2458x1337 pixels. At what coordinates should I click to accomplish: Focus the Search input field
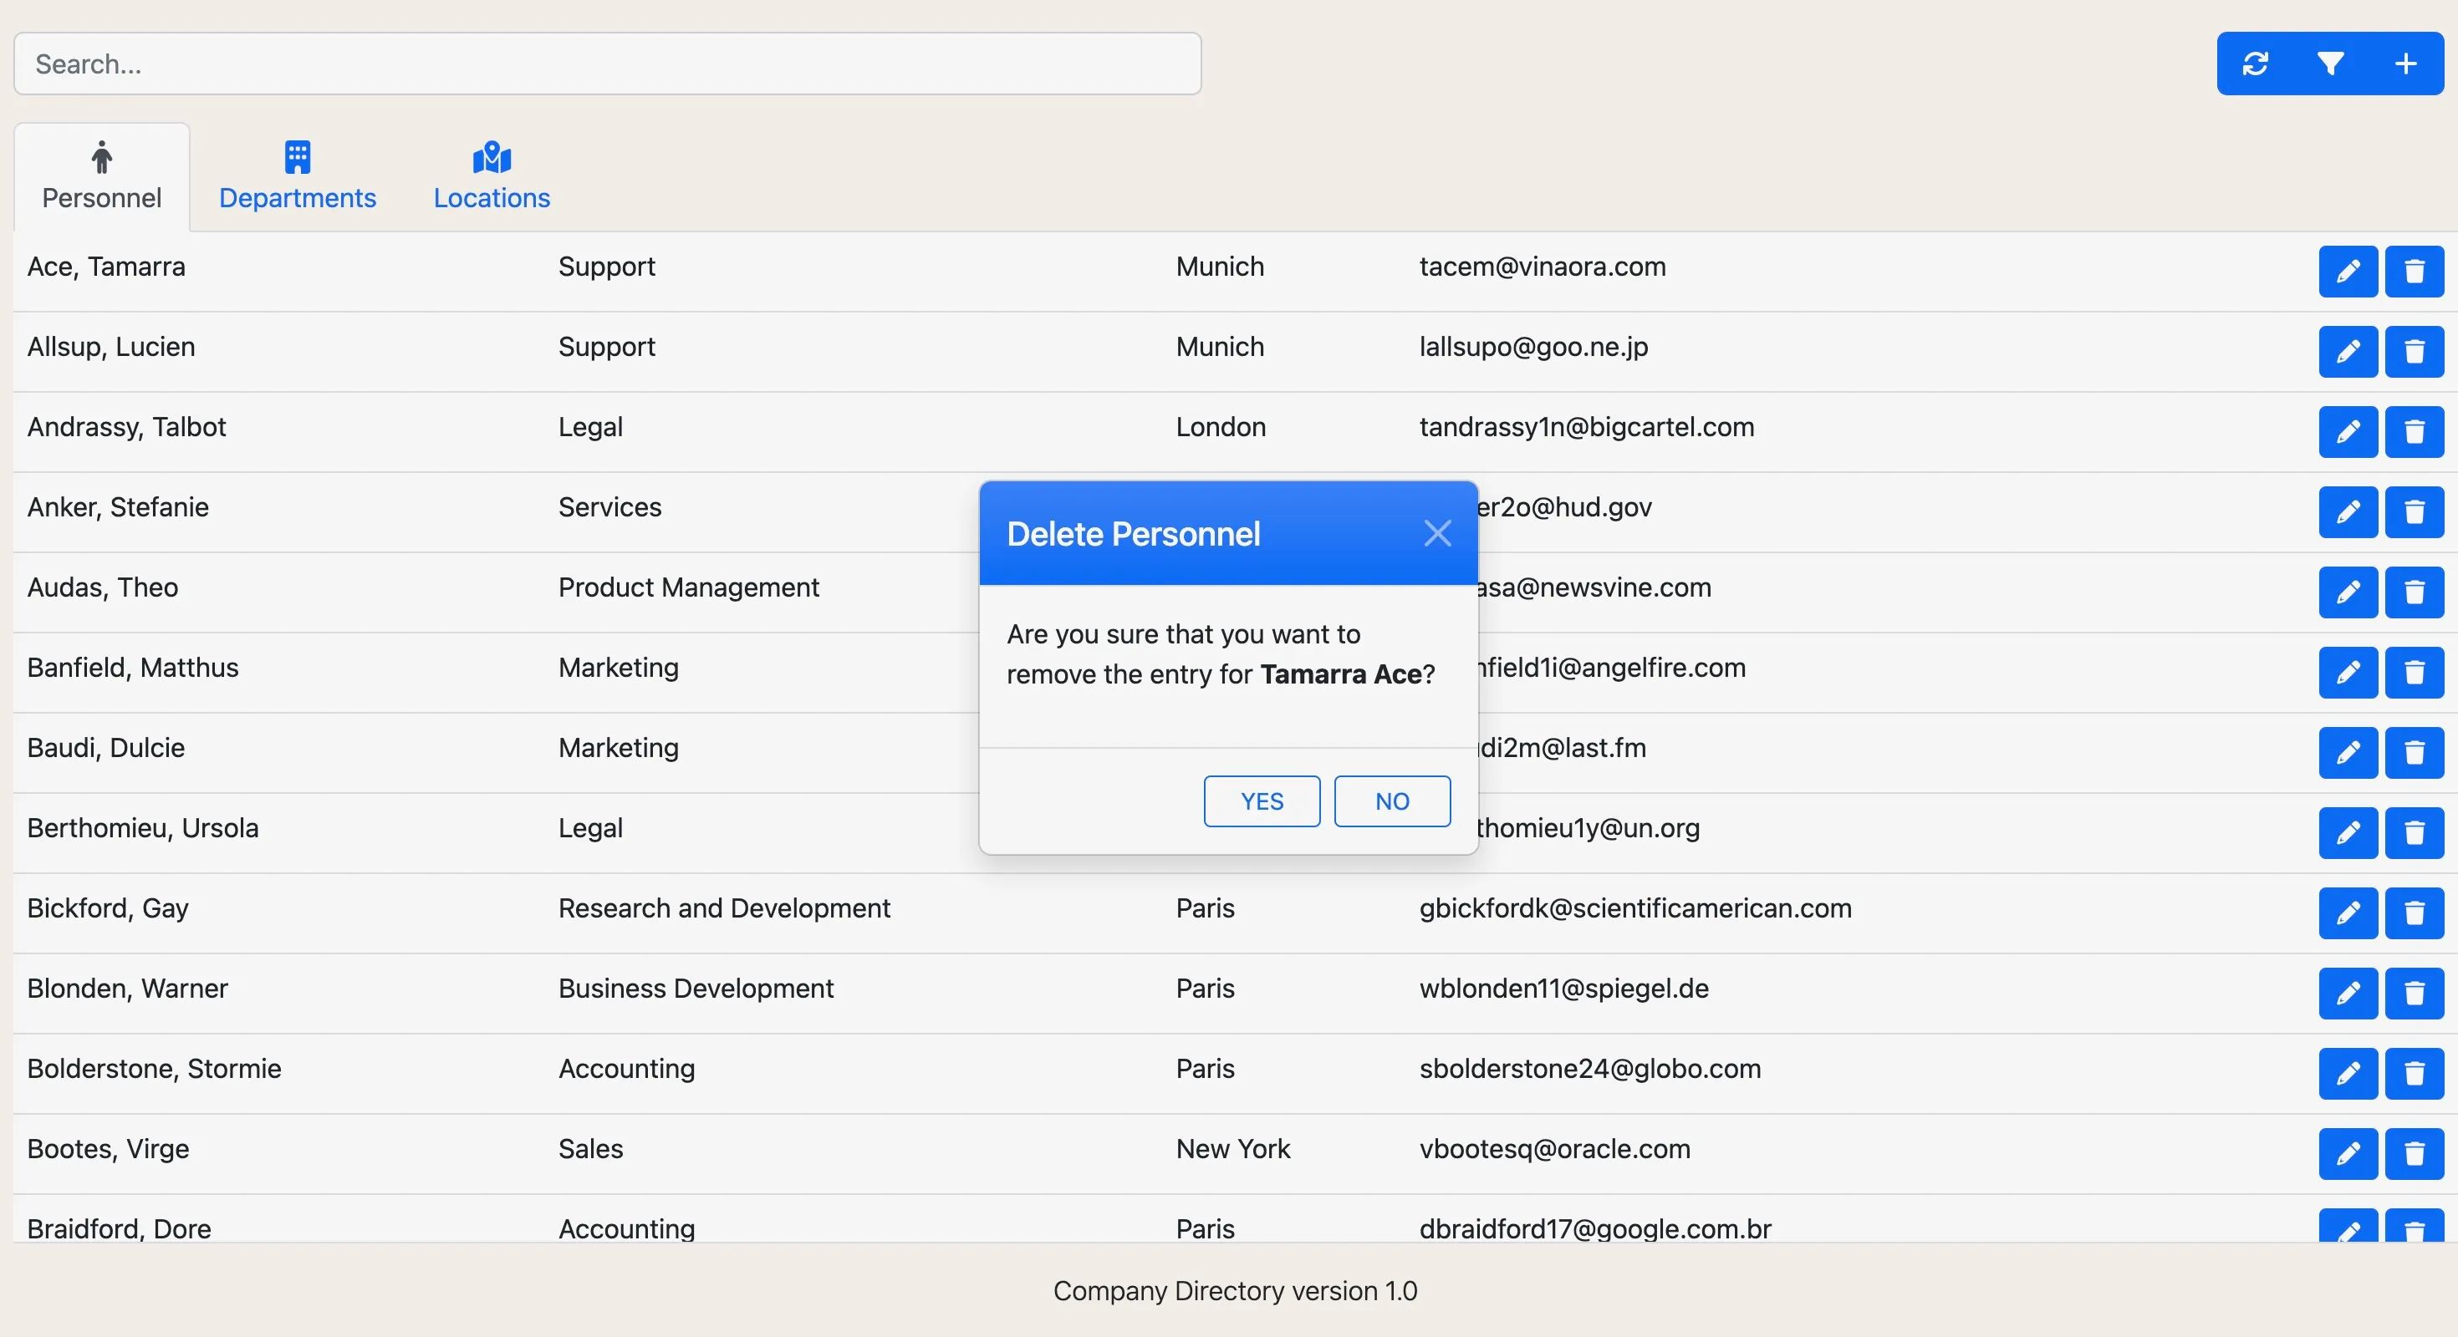click(x=607, y=64)
